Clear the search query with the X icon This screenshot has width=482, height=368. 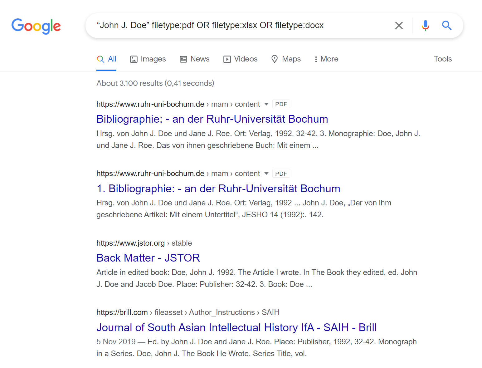(399, 25)
